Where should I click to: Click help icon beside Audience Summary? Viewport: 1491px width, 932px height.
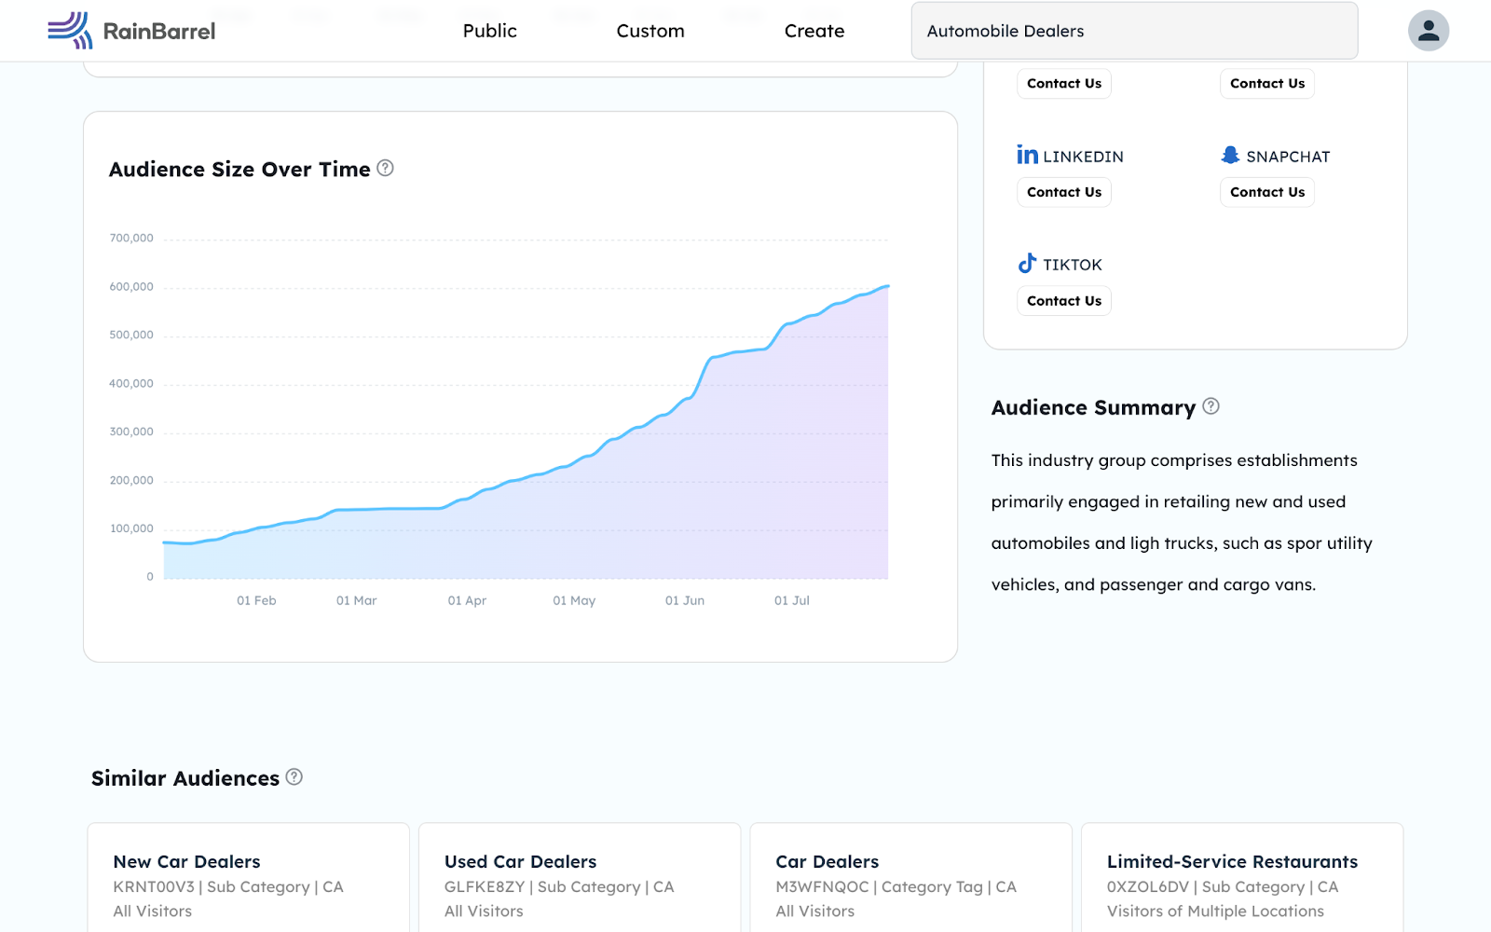1211,406
